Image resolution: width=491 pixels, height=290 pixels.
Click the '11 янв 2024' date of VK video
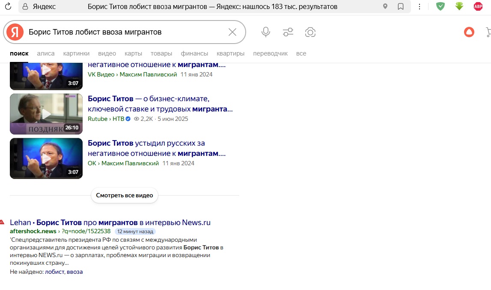(196, 74)
